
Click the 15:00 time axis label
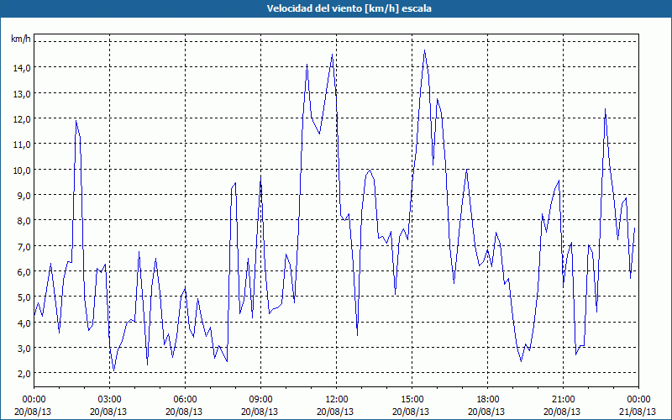pyautogui.click(x=412, y=400)
